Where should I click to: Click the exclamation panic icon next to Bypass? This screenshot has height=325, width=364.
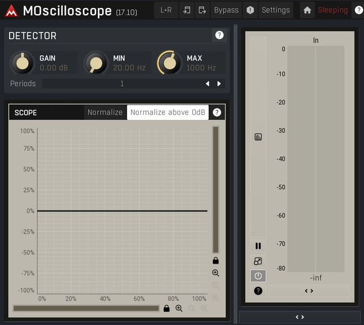[x=250, y=10]
